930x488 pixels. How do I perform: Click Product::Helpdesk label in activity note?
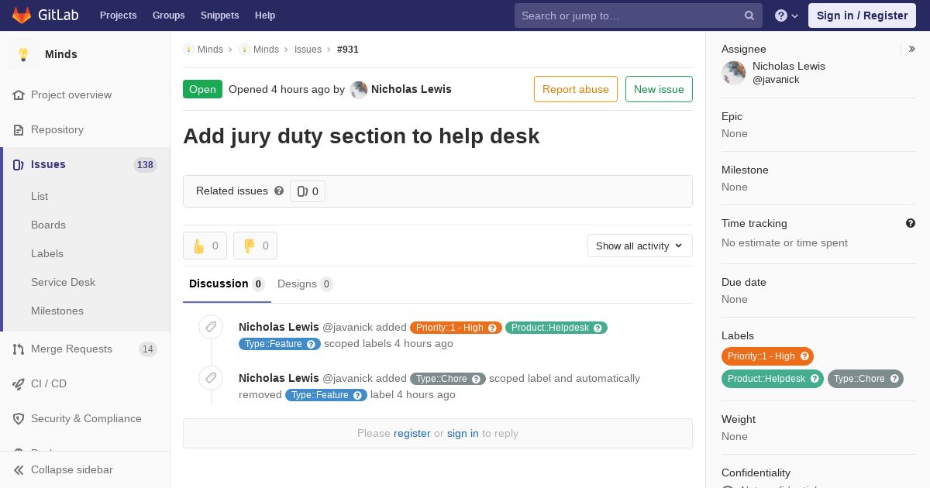pos(556,328)
